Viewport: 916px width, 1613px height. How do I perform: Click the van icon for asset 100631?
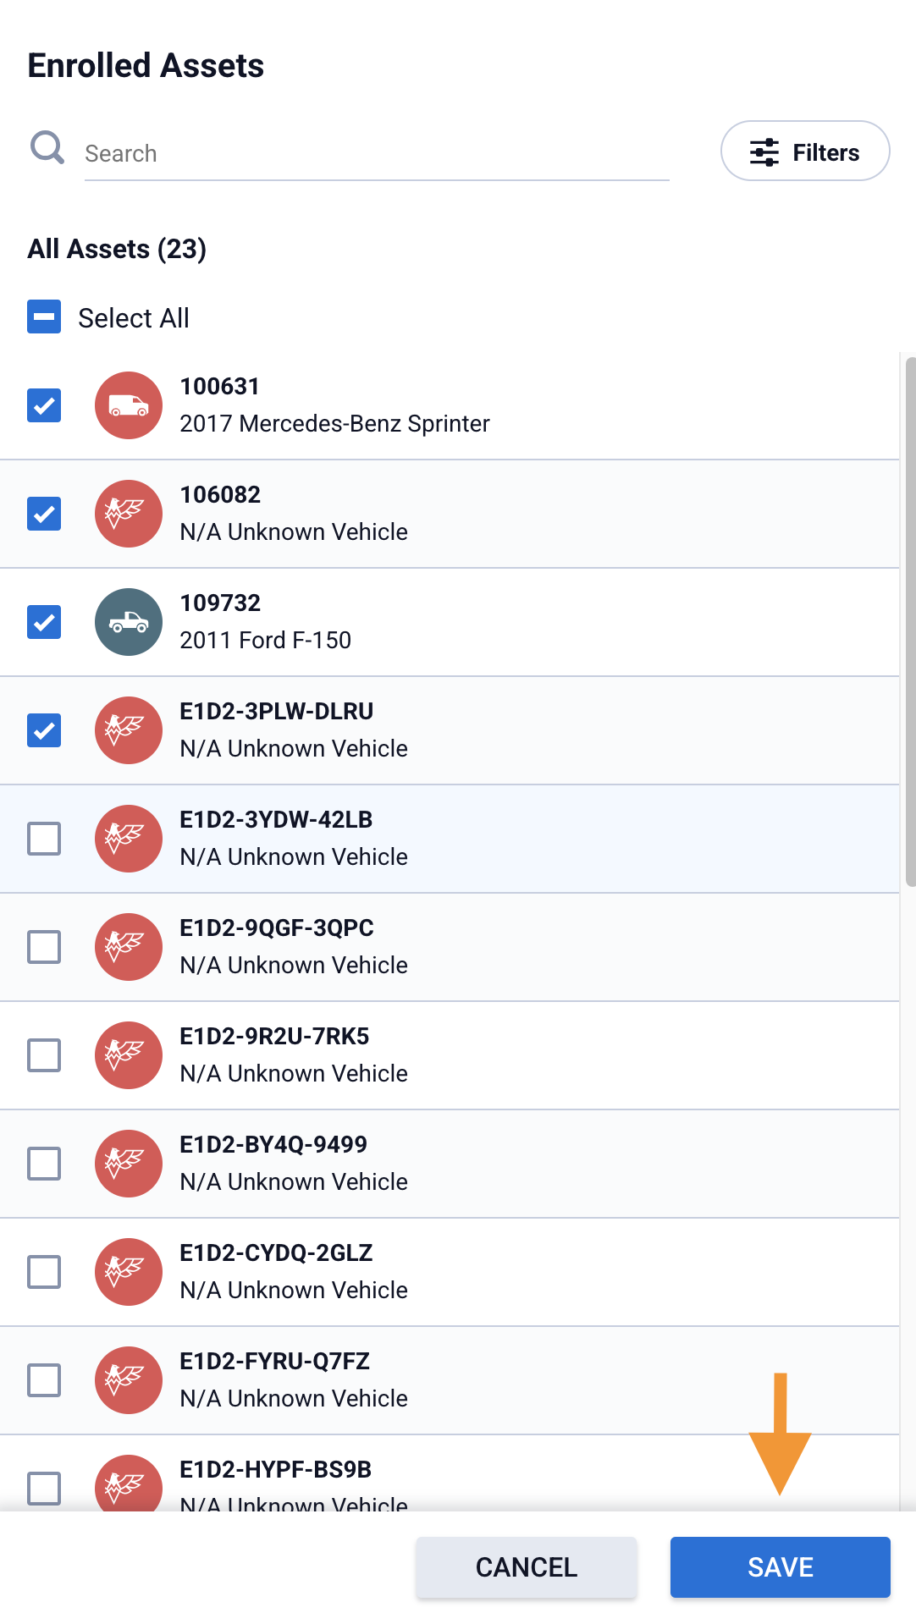click(128, 406)
